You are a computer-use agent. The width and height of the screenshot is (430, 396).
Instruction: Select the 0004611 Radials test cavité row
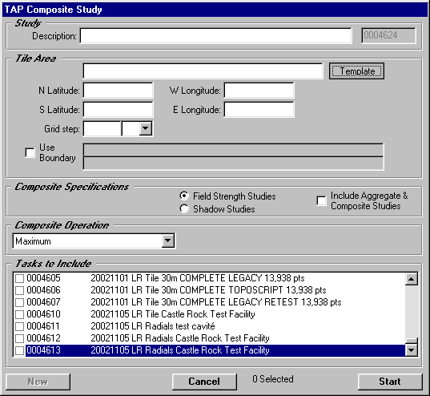pos(209,326)
